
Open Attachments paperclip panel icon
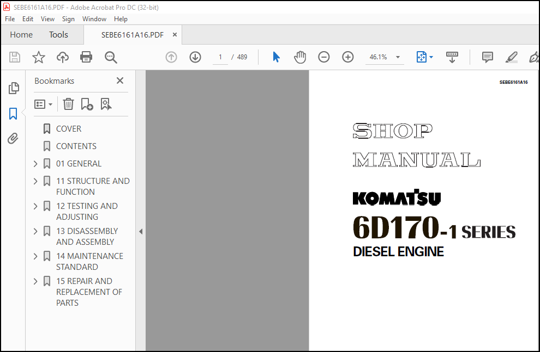tap(13, 138)
